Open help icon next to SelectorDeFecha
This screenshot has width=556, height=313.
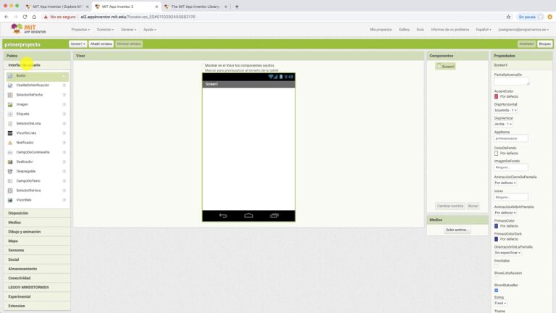tap(64, 95)
